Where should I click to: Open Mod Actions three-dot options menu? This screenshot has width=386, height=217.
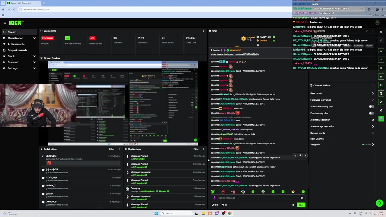(x=203, y=149)
